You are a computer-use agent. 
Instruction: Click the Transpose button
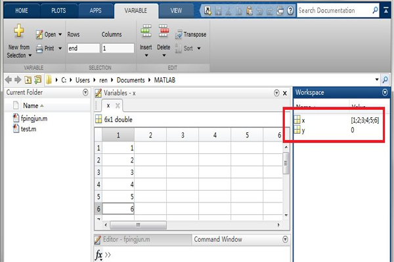point(190,34)
